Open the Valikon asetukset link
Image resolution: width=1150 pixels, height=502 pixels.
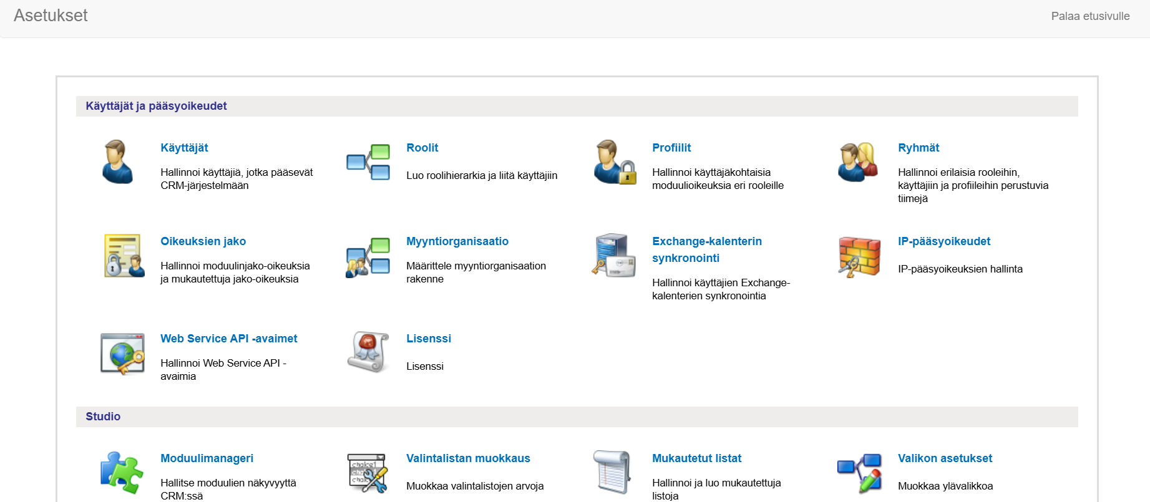click(945, 458)
